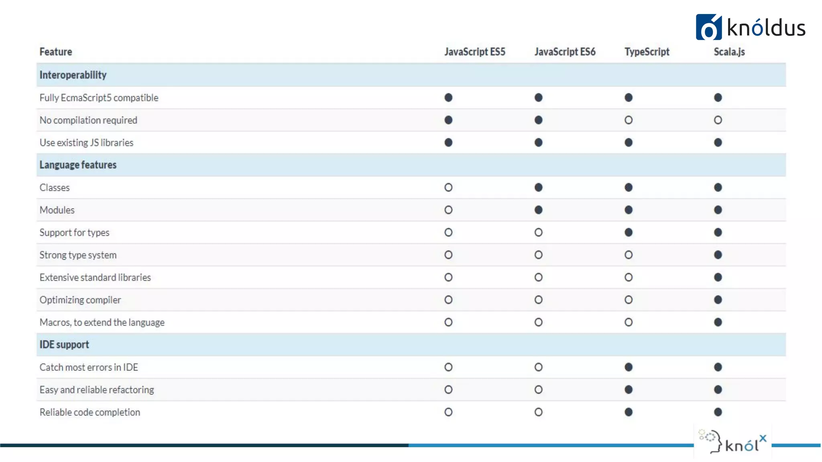The height and width of the screenshot is (462, 822).
Task: Click Easy and reliable refactoring text
Action: 97,390
